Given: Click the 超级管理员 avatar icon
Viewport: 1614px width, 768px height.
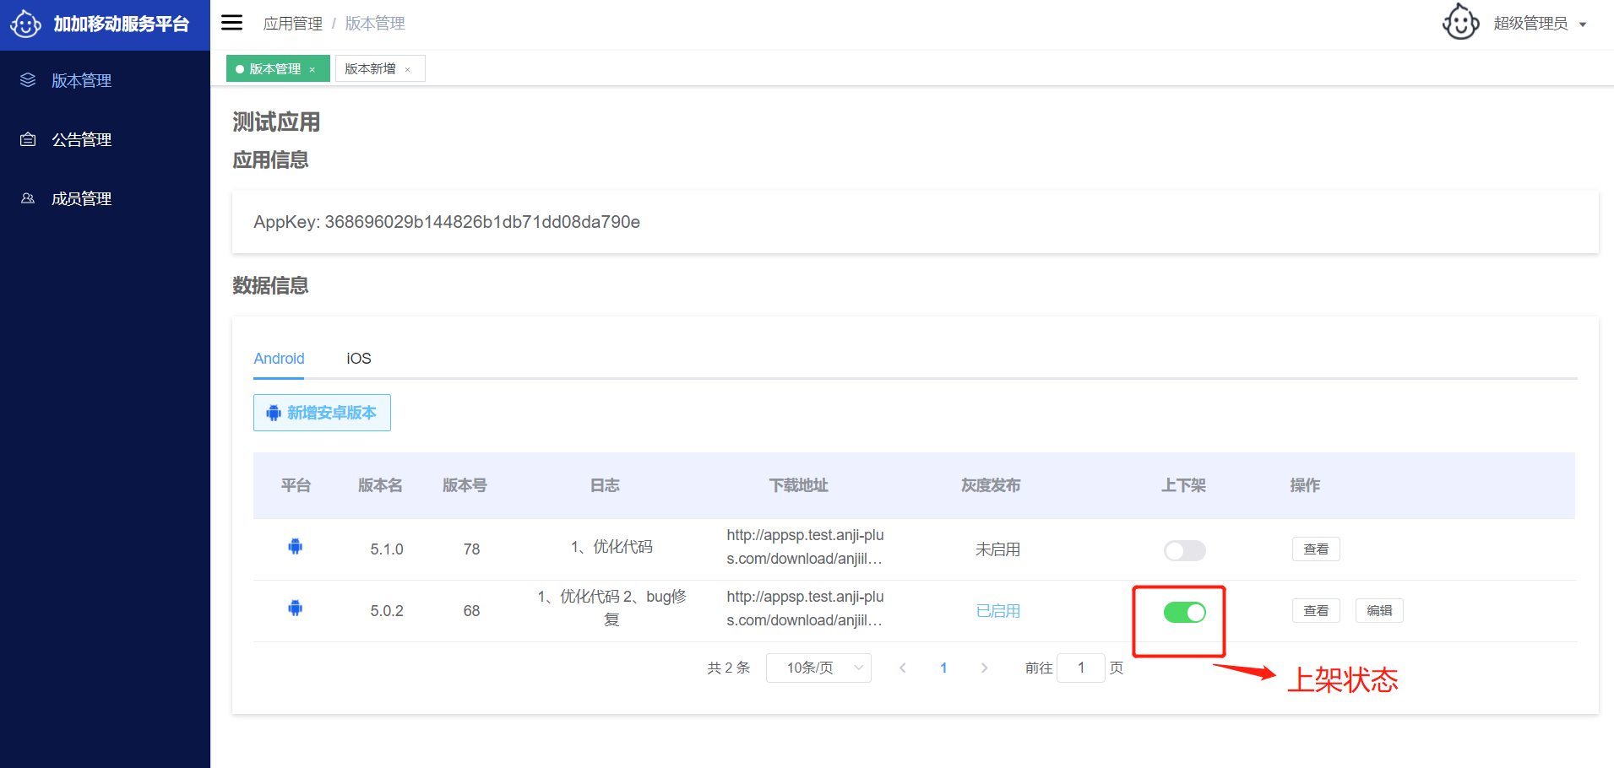Looking at the screenshot, I should click(x=1460, y=23).
